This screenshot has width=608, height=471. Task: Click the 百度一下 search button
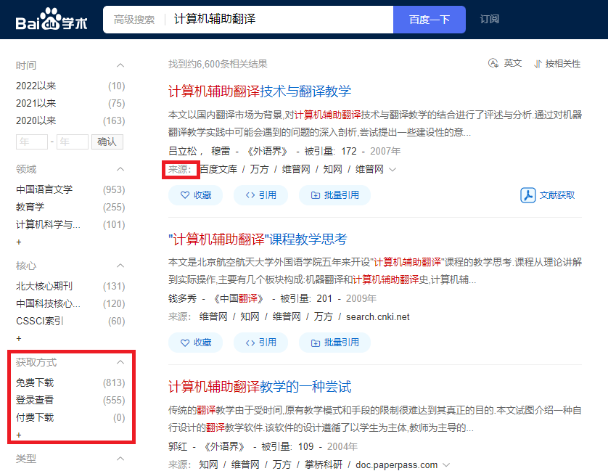tap(430, 20)
